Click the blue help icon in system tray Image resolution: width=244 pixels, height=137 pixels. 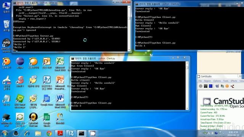coord(216,133)
